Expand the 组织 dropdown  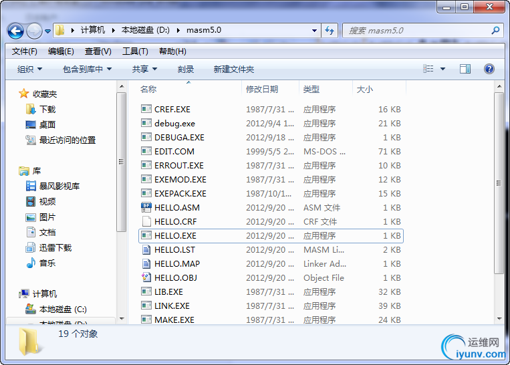click(29, 69)
